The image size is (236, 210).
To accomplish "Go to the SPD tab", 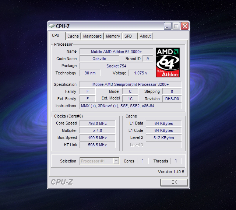I will point(130,36).
